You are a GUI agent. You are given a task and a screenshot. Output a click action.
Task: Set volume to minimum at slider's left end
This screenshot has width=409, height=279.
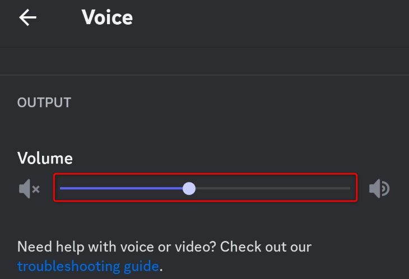61,188
